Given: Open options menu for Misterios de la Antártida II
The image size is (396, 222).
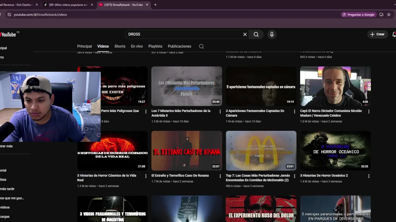Looking at the screenshot, I should (220, 111).
